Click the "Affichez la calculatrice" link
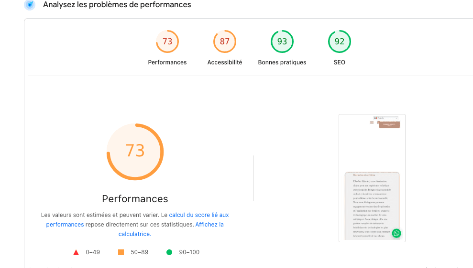473x268 pixels. [x=209, y=224]
